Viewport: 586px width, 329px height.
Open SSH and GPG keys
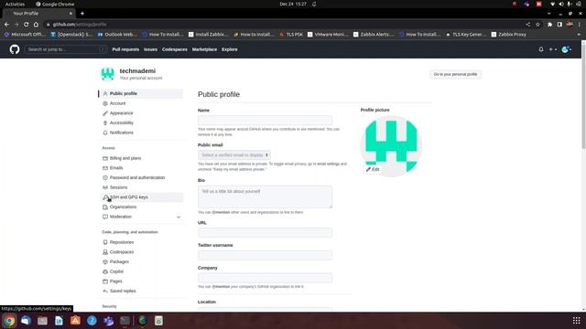[142, 197]
